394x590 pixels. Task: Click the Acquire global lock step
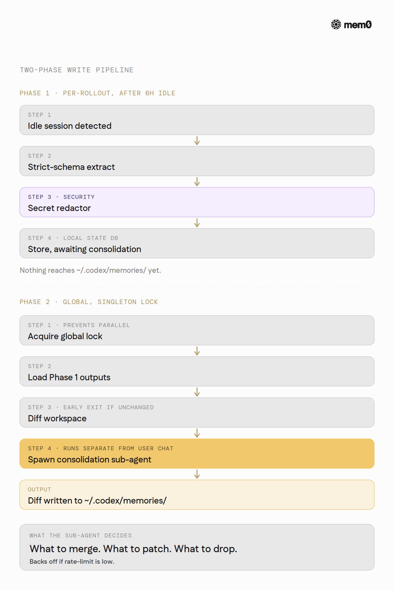pos(197,330)
